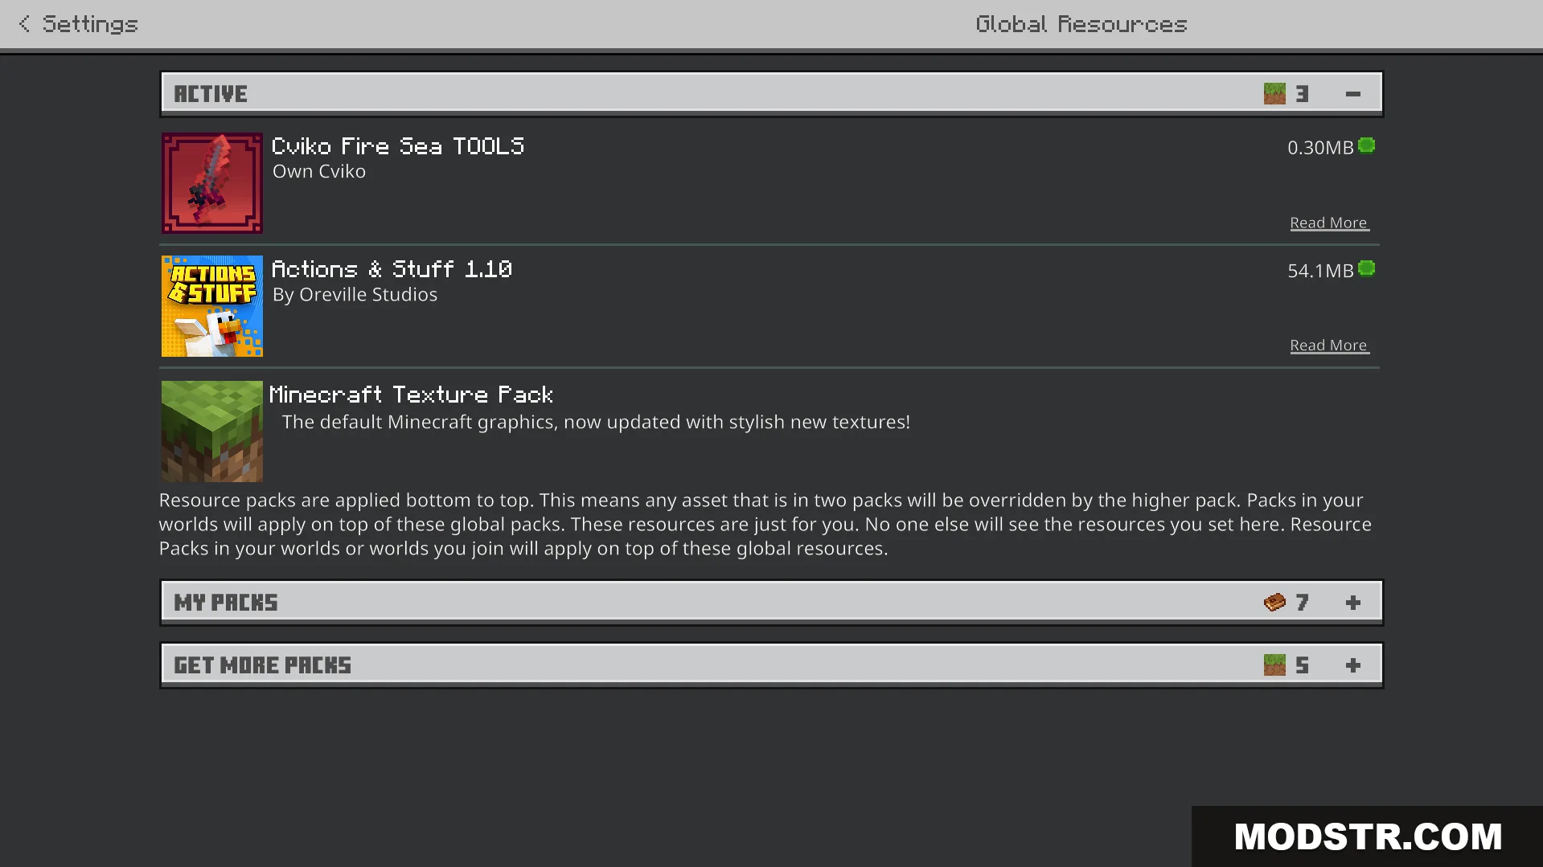Click the book icon in My Packs header
This screenshot has width=1543, height=867.
pyautogui.click(x=1274, y=603)
